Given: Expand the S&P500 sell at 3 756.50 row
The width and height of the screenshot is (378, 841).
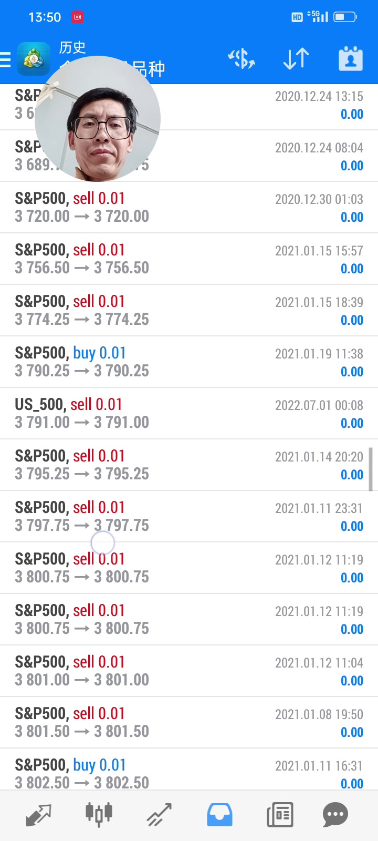Looking at the screenshot, I should tap(189, 259).
